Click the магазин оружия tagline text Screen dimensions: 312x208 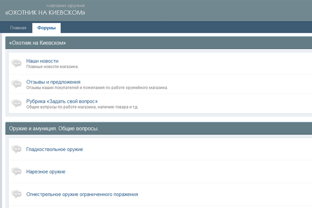65,6
